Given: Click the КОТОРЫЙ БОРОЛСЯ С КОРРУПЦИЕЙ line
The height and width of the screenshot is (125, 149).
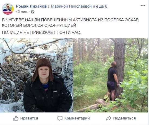Looking at the screenshot, I should (39, 25).
